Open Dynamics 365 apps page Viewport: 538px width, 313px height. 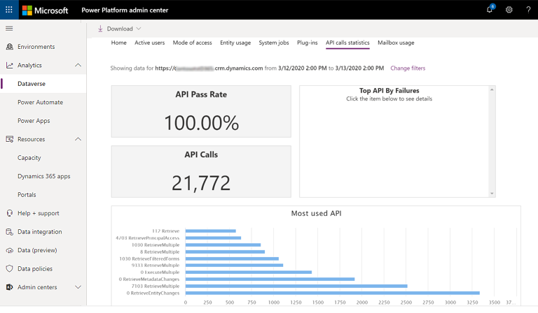pyautogui.click(x=43, y=176)
